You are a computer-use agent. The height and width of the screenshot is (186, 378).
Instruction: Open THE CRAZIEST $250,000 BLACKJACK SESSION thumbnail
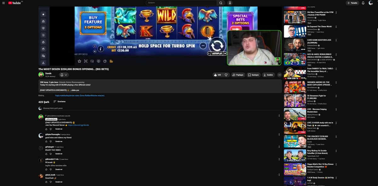[x=295, y=141]
